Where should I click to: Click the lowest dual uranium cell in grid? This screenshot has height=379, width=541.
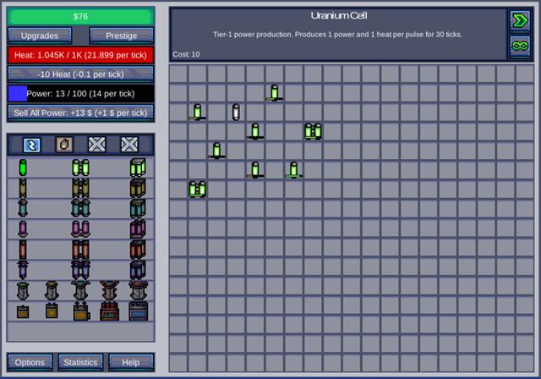(197, 189)
